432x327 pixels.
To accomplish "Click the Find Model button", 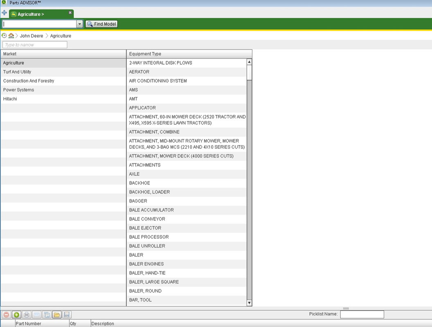I will tap(101, 24).
